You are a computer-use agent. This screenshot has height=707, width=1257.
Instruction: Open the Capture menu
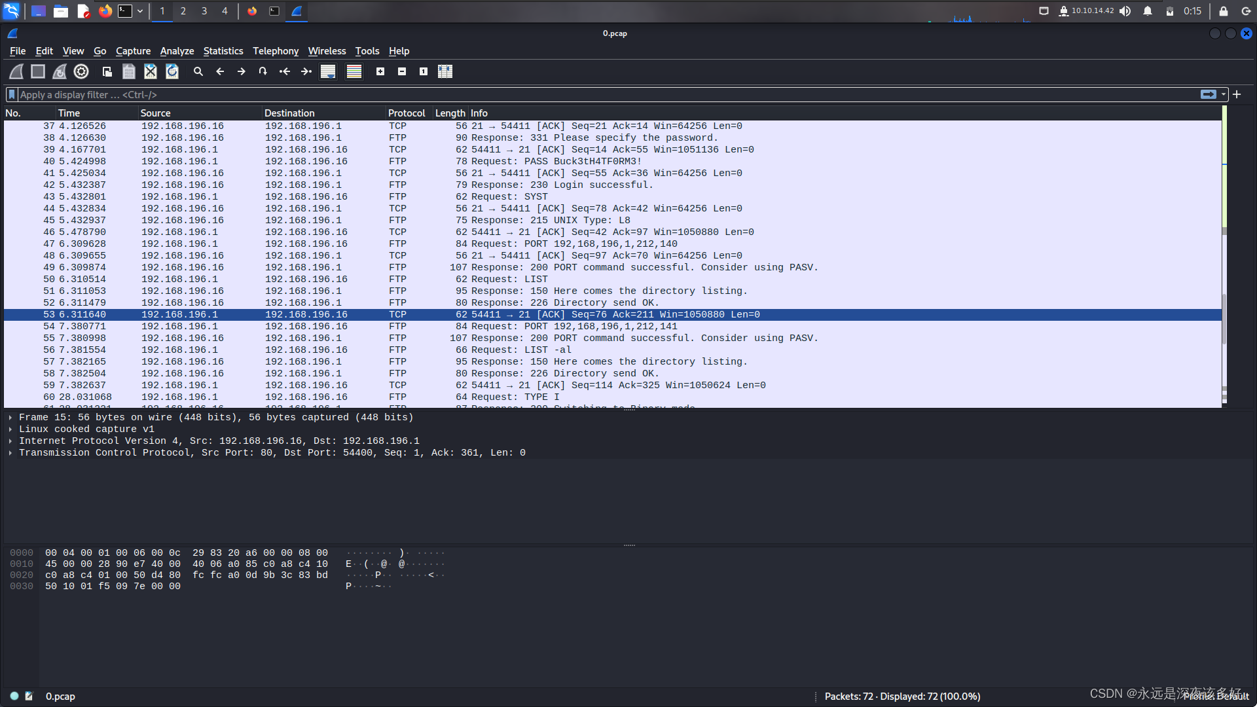pos(133,51)
